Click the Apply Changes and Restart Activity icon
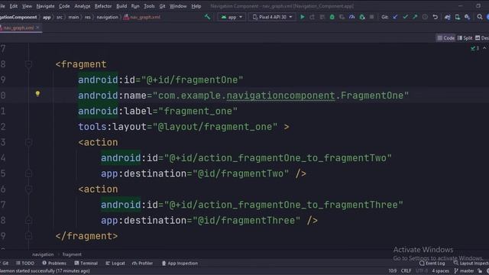Viewport: 489px width, 275px height. (313, 17)
